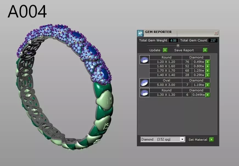Click the 1.40 X 1.40 size cell

(x=166, y=75)
